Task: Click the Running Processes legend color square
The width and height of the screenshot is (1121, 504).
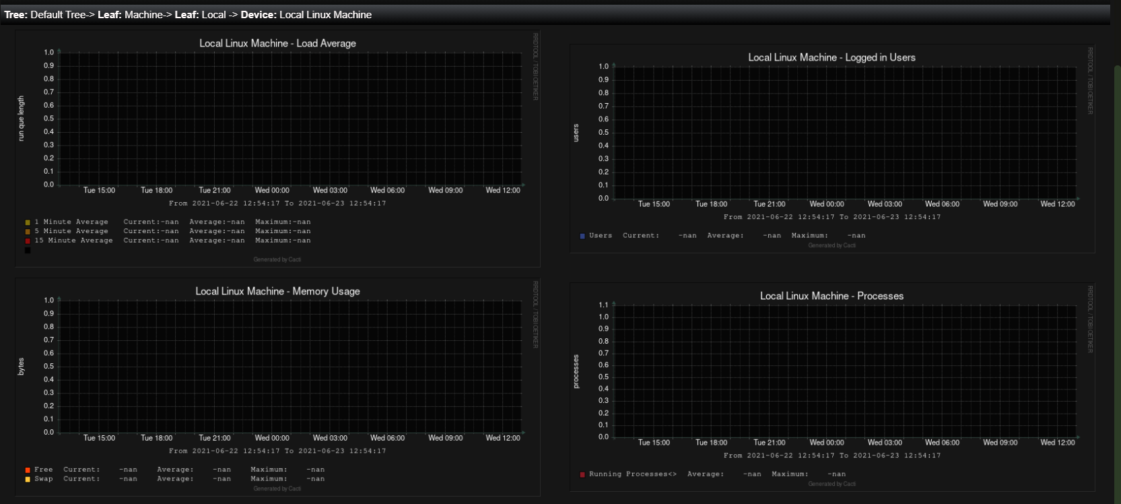Action: pos(582,475)
